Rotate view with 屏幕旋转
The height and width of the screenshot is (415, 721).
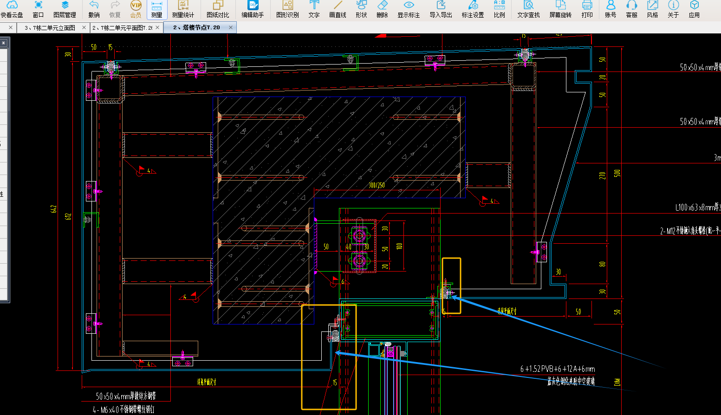tap(560, 9)
